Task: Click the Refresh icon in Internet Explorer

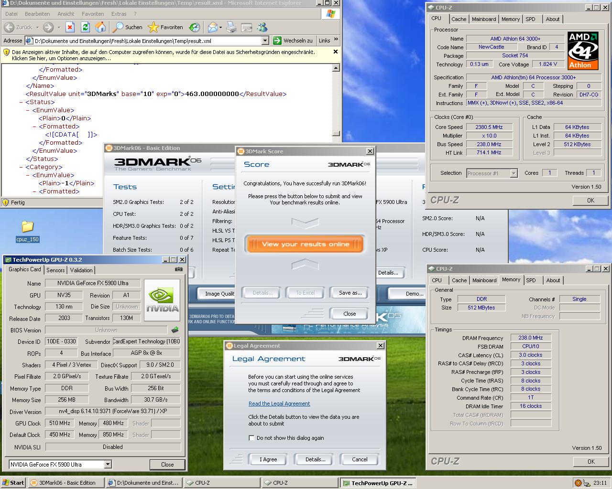Action: tap(85, 27)
